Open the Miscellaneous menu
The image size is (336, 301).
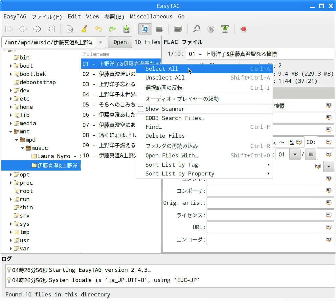[151, 16]
